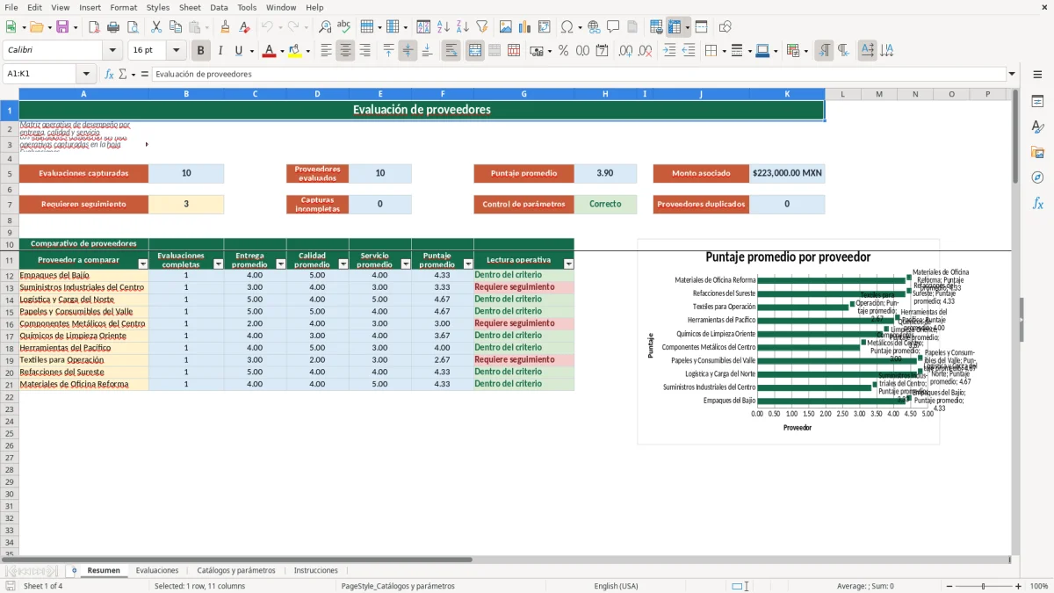Open filter dropdown for Entrega promedio

281,264
